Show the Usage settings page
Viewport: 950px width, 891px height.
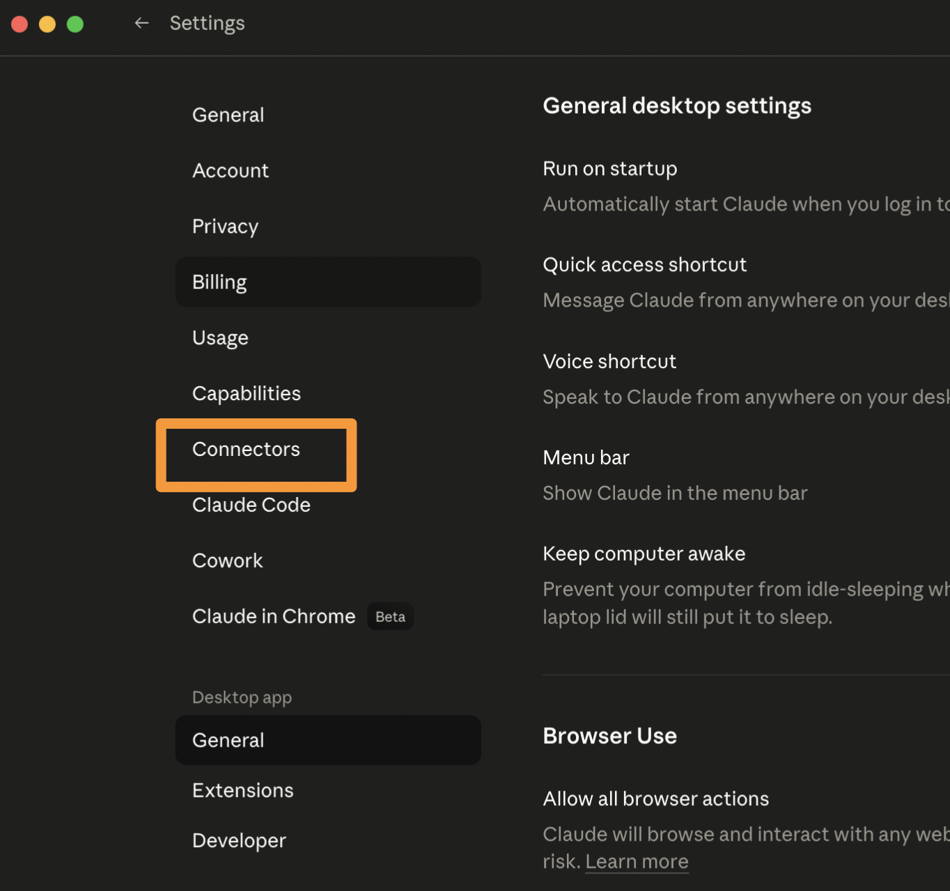click(x=328, y=337)
